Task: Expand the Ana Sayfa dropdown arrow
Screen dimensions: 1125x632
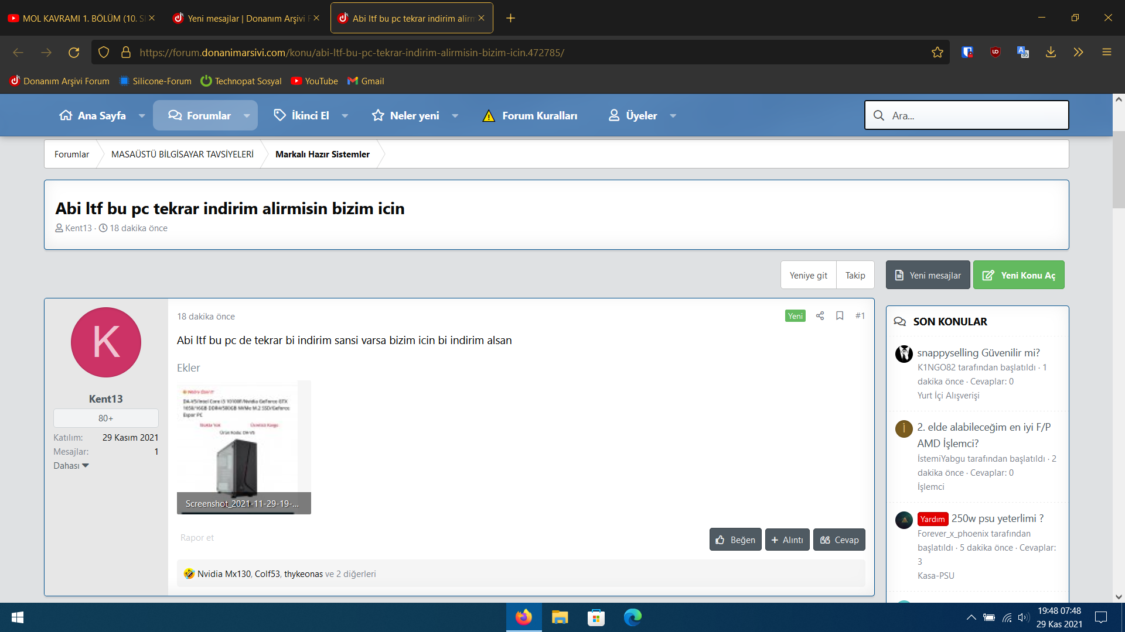Action: 142,116
